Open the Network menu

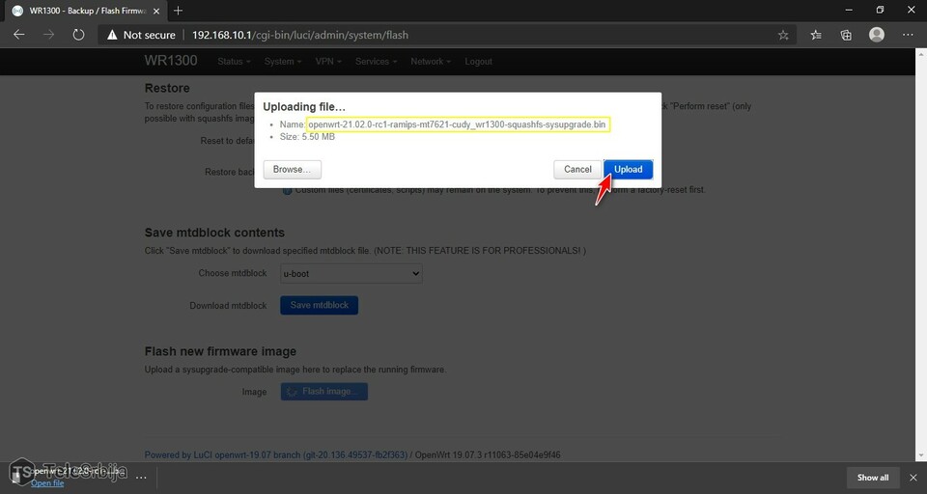pos(431,62)
